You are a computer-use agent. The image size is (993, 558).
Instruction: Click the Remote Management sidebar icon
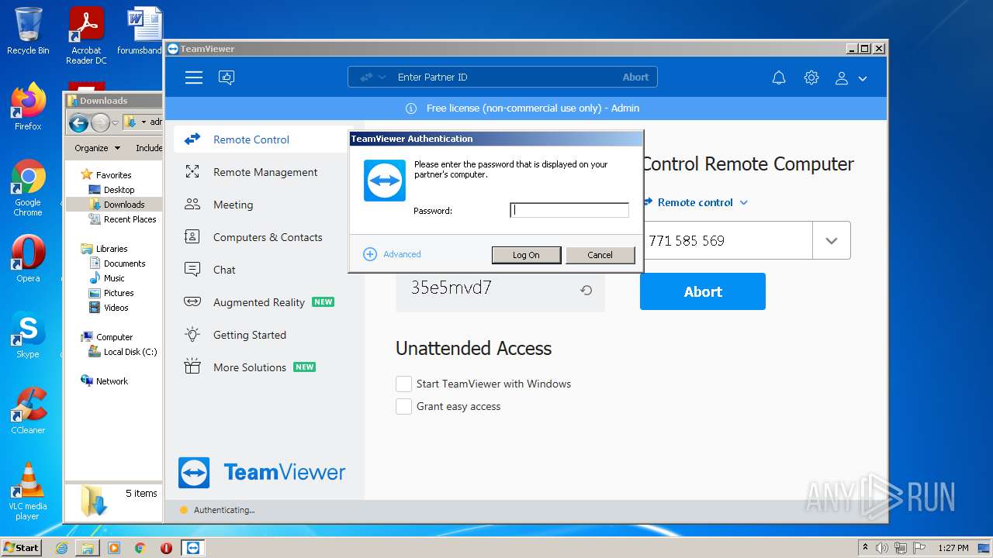(x=192, y=172)
